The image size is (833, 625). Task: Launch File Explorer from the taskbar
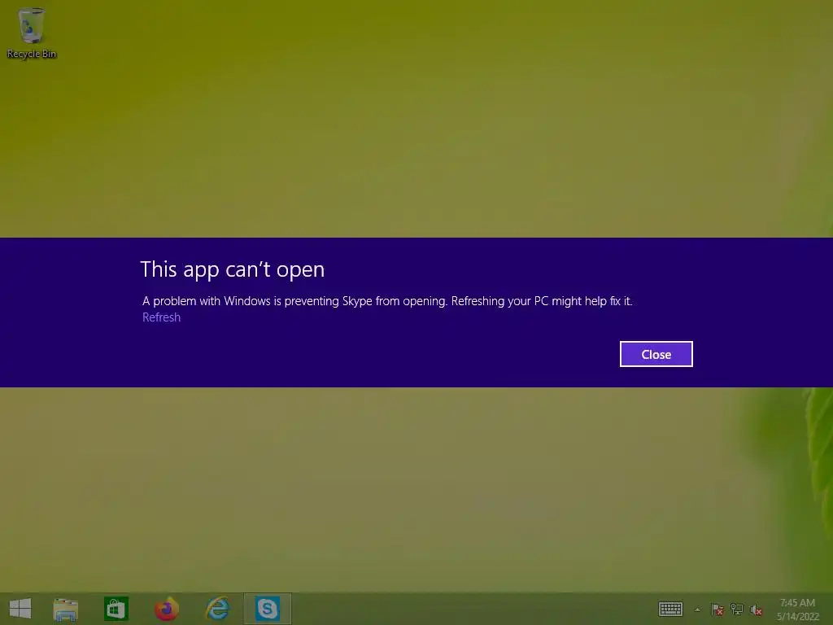tap(66, 609)
